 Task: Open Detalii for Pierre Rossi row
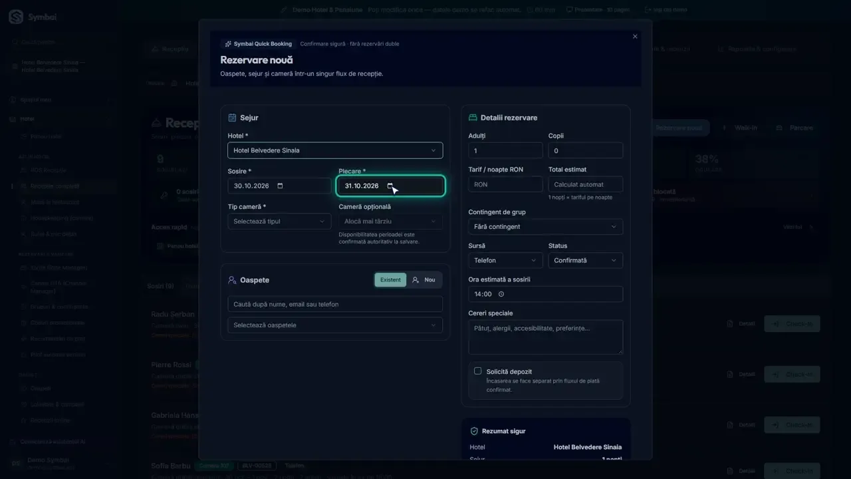click(741, 374)
